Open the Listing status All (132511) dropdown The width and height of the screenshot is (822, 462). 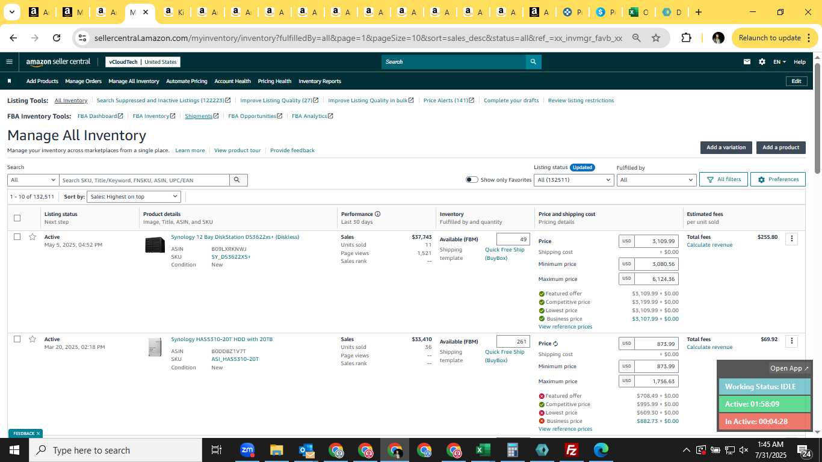tap(574, 180)
